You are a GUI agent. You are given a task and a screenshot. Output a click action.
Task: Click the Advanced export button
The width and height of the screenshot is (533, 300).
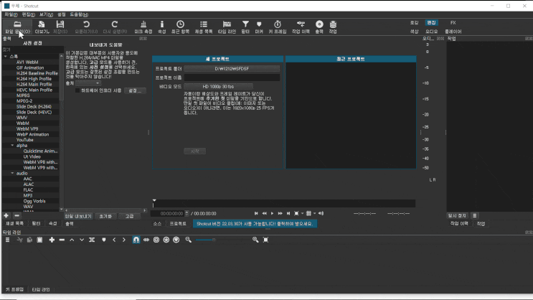(x=130, y=216)
